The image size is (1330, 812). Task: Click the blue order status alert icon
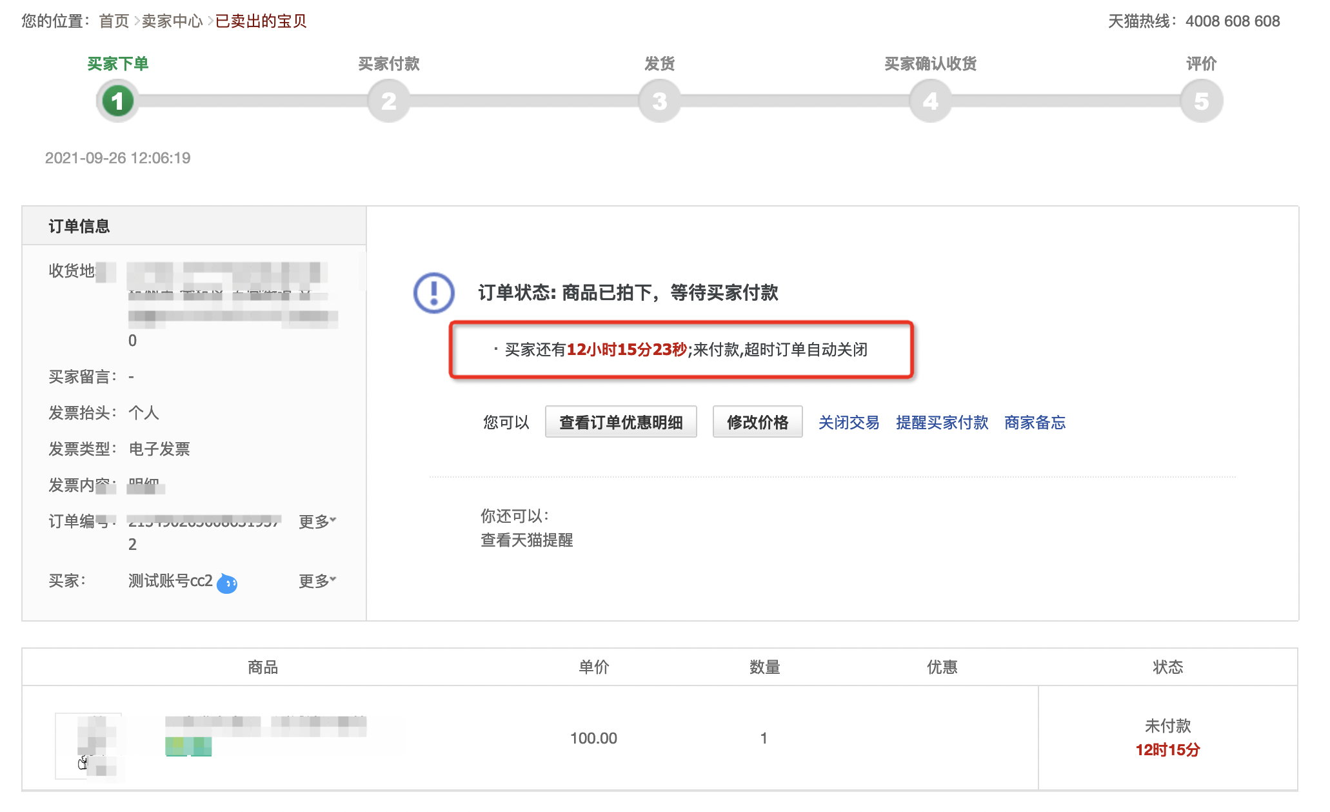click(433, 292)
